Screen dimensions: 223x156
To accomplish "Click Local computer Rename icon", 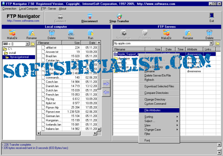I will click(x=32, y=33).
